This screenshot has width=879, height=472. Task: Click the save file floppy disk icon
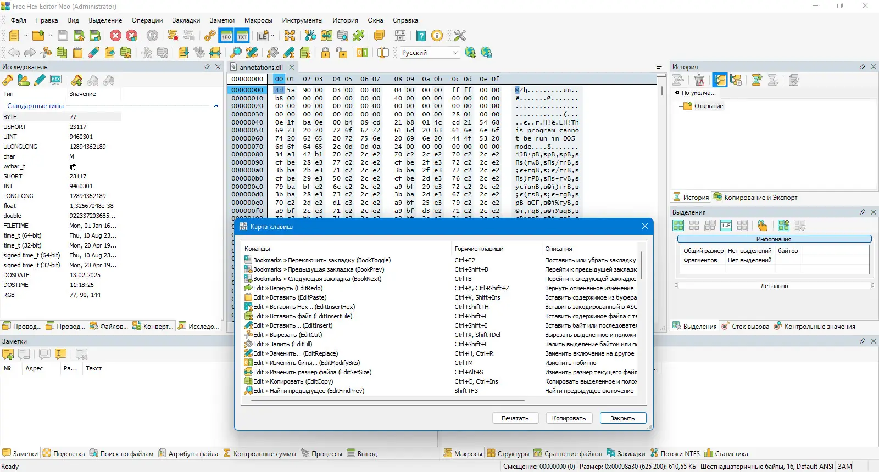(x=63, y=36)
